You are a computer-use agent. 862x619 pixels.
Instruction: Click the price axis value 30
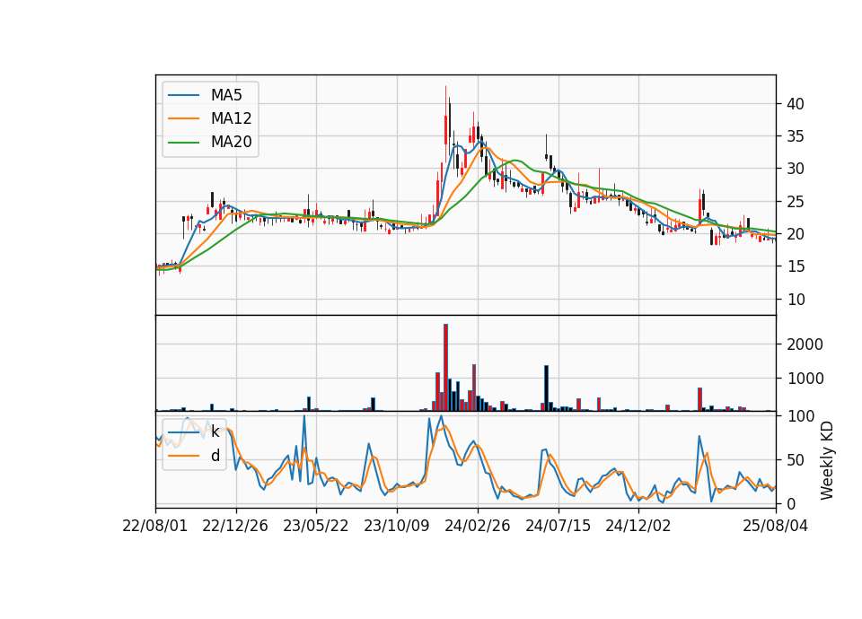pyautogui.click(x=795, y=169)
